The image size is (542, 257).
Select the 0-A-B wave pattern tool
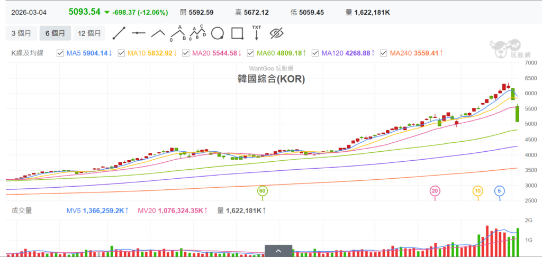coord(178,33)
